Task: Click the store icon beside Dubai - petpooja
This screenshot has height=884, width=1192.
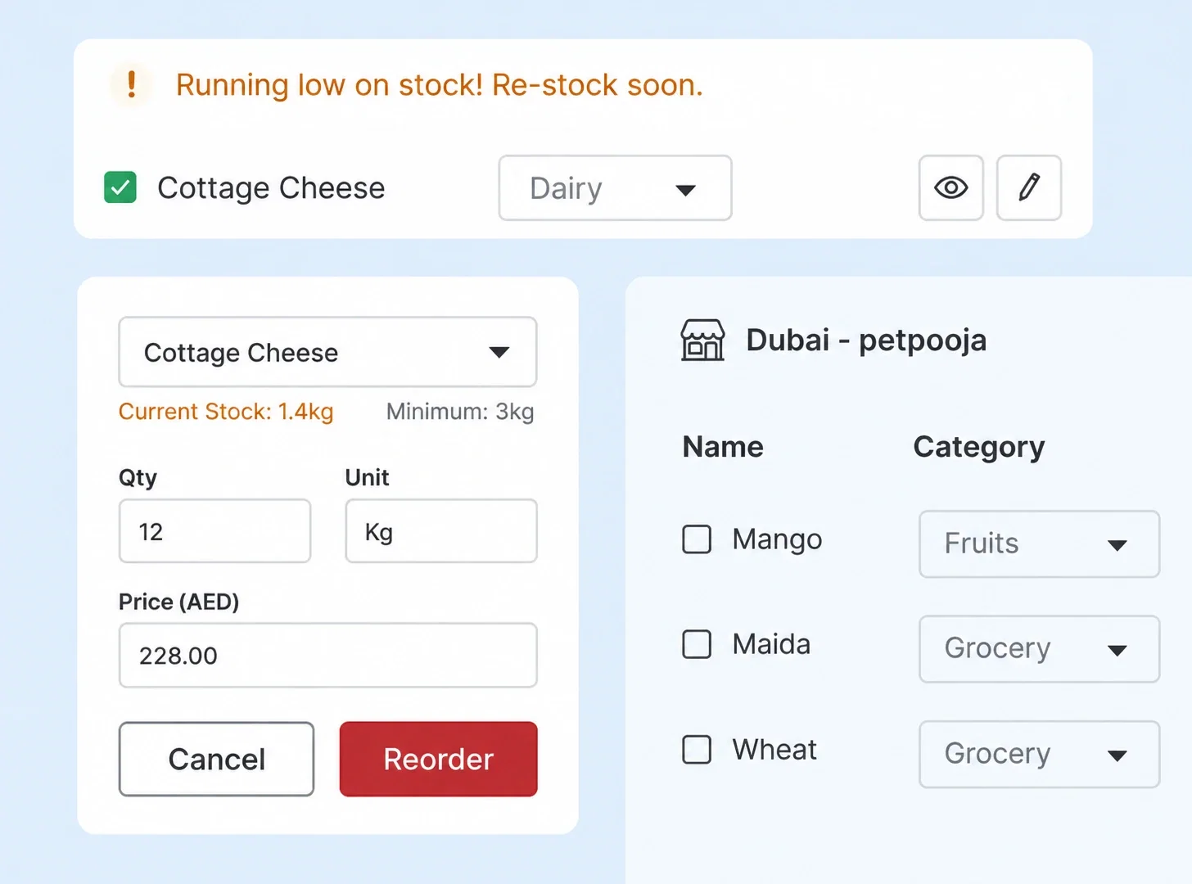Action: coord(702,340)
